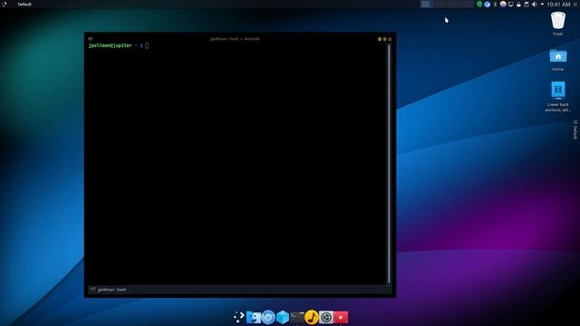Close the Konsole window
This screenshot has height=326, width=580.
pyautogui.click(x=390, y=39)
